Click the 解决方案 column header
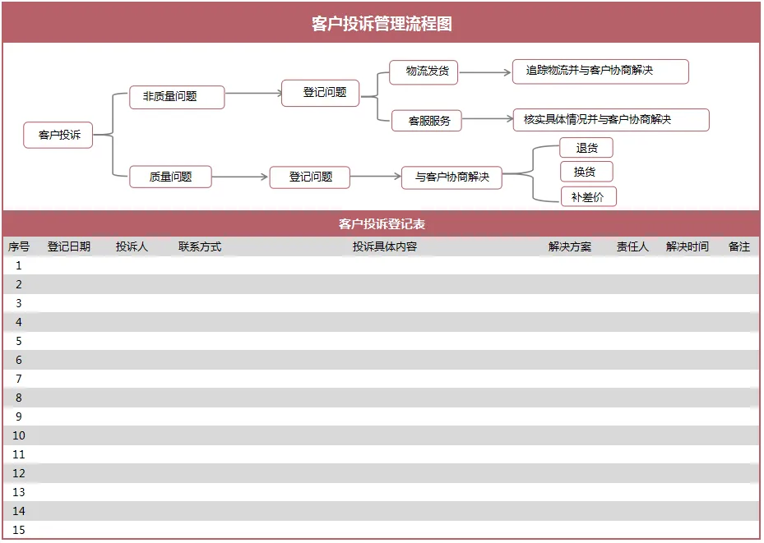Viewport: 764px width, 543px height. point(570,246)
